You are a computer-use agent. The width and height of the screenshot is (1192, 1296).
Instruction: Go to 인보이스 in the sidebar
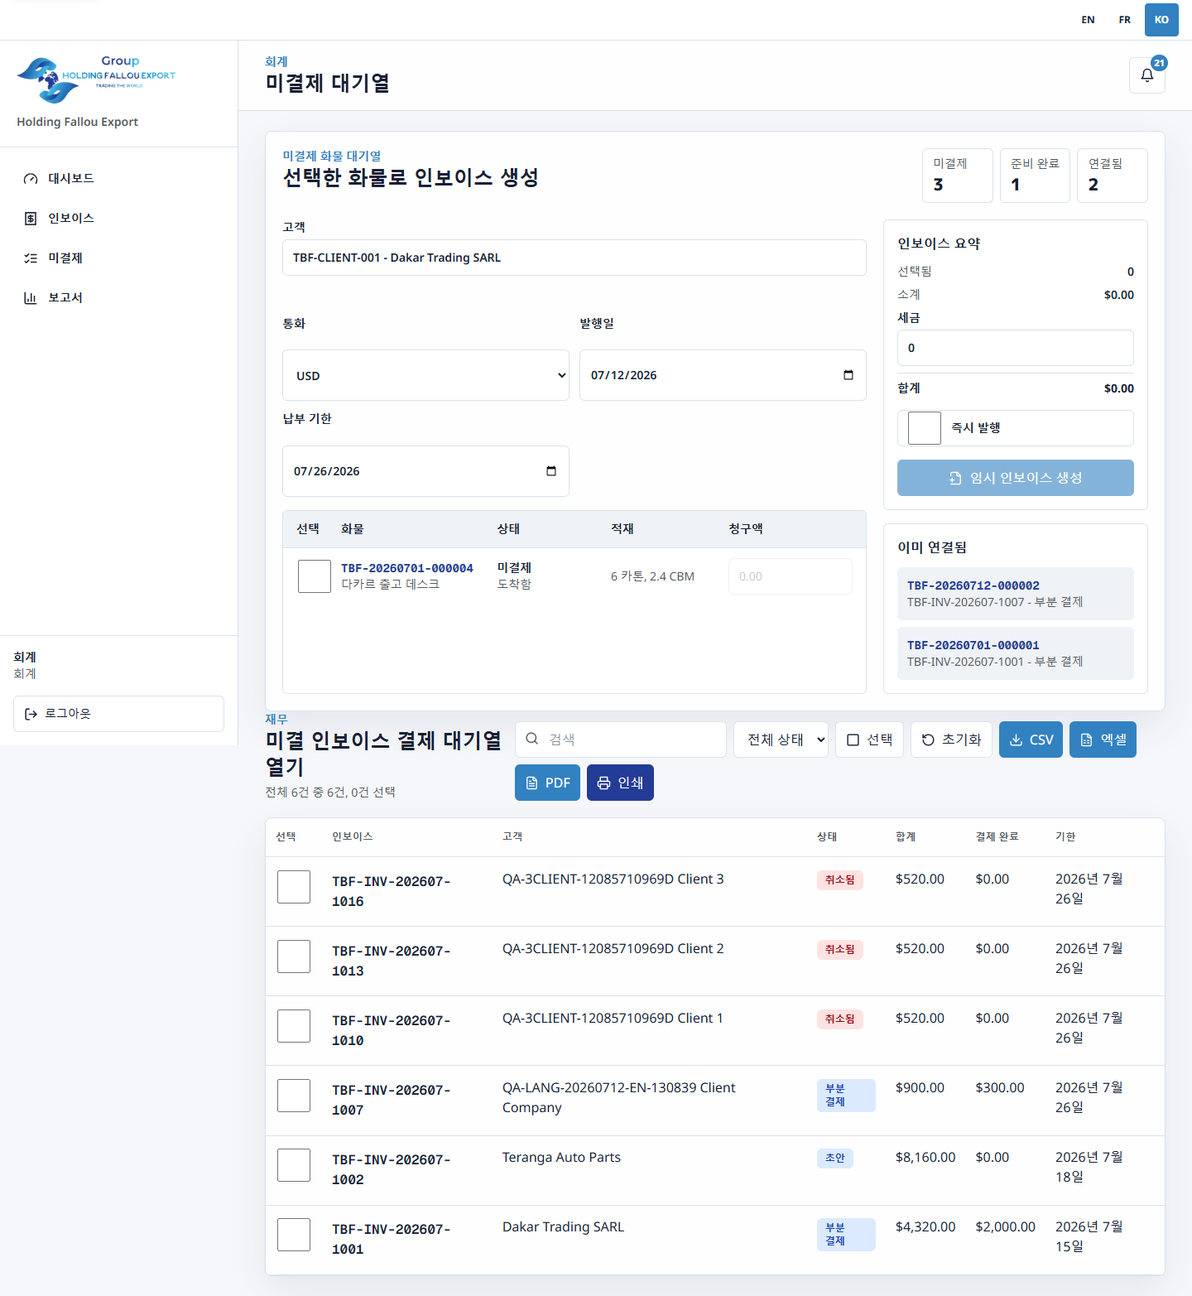(x=119, y=219)
